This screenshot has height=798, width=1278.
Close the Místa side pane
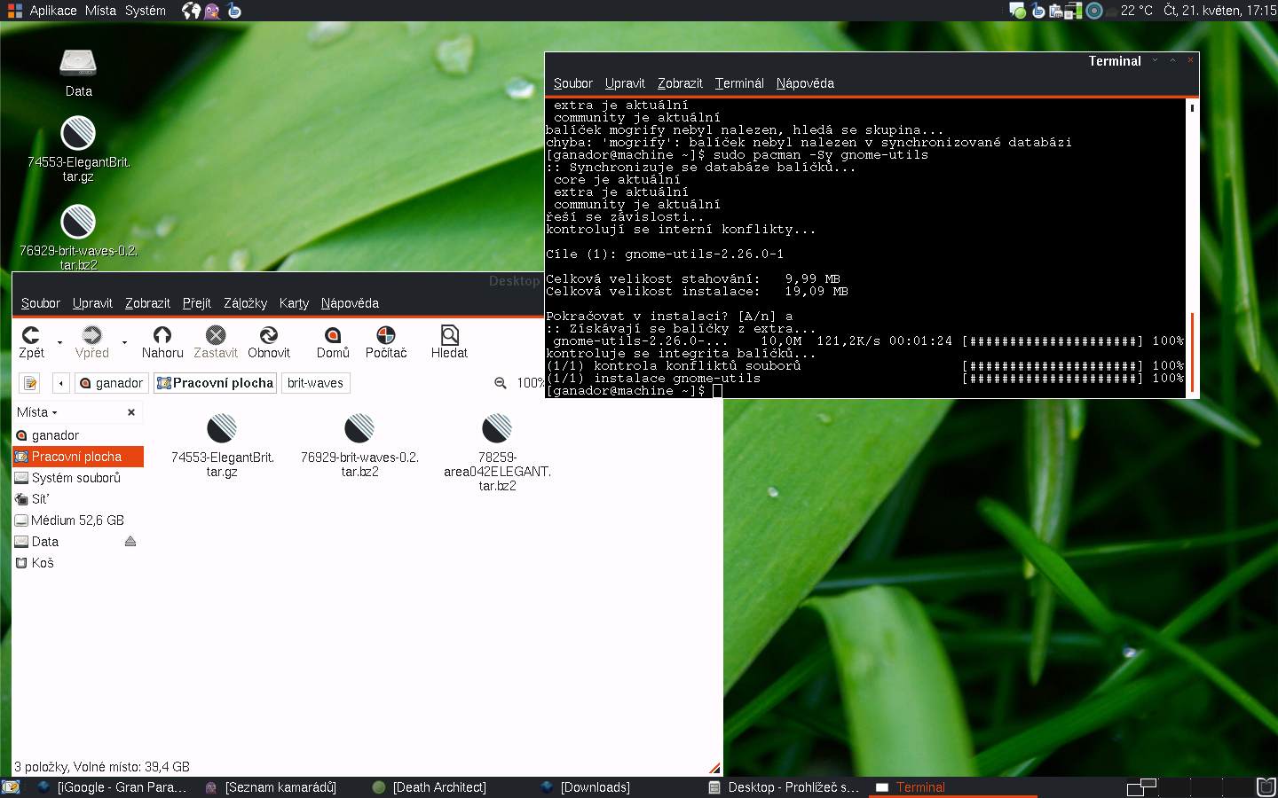(131, 412)
